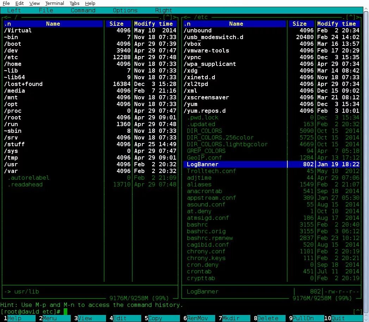Open the terminal Edit menu
The width and height of the screenshot is (369, 322).
(x=19, y=3)
